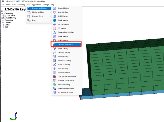Open the Misc. menu

8,5
